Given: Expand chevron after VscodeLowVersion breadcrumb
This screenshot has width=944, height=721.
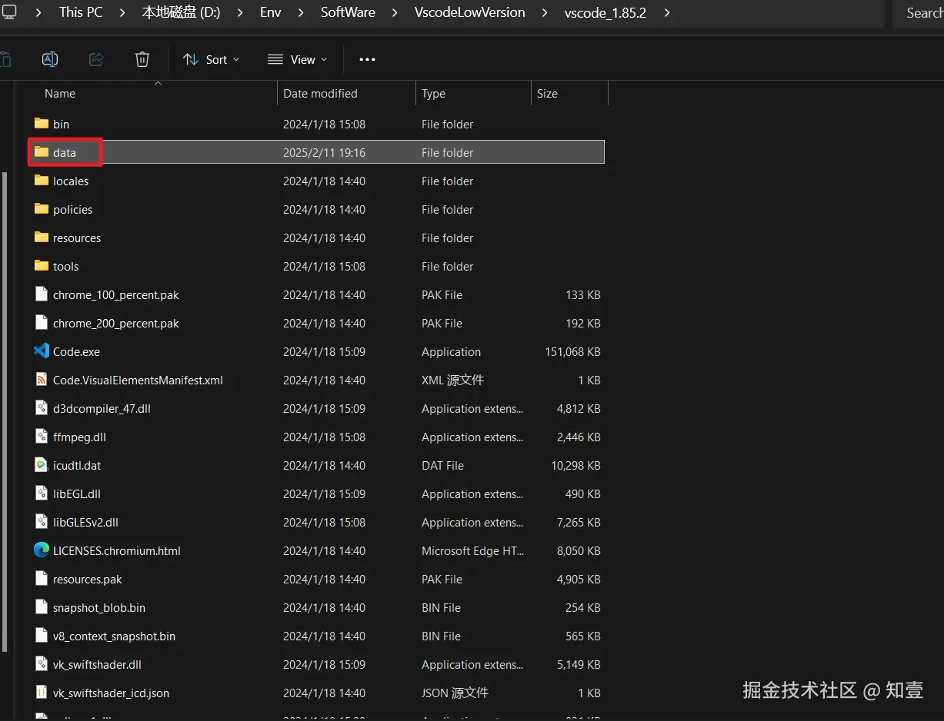Looking at the screenshot, I should pos(545,12).
